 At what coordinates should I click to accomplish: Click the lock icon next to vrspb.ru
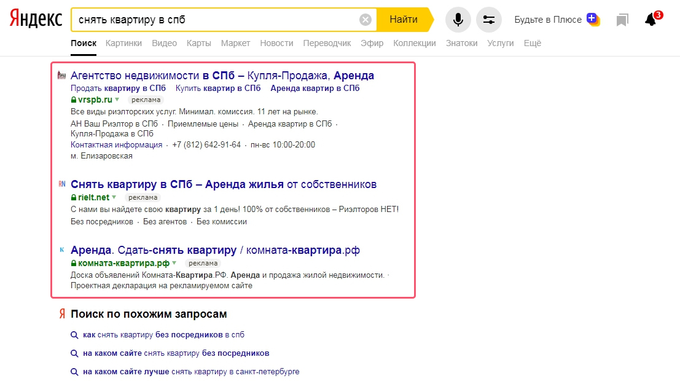pyautogui.click(x=73, y=100)
